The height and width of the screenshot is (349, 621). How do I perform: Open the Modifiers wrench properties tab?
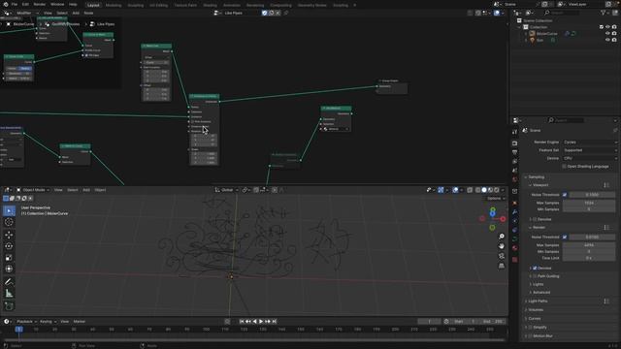[514, 212]
